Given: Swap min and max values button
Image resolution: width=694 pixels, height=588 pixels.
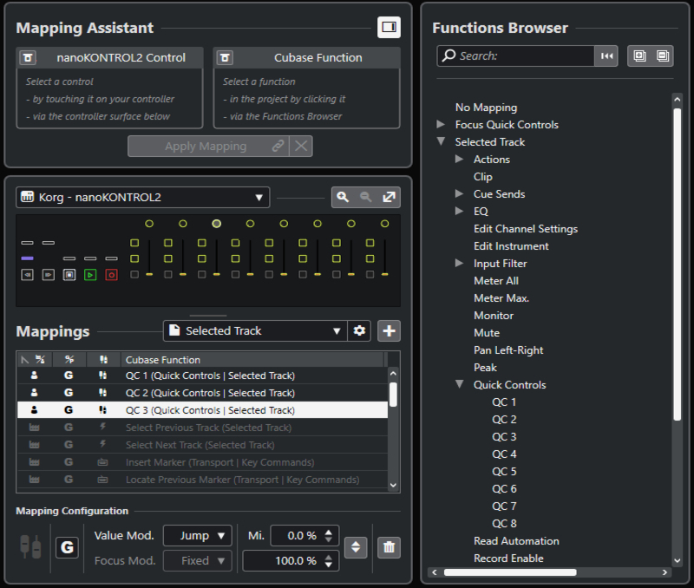Looking at the screenshot, I should click(x=356, y=548).
